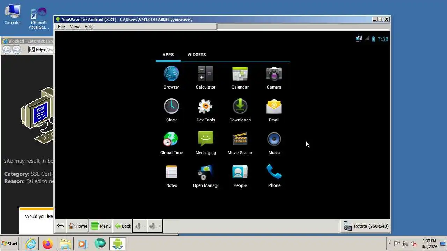Open the View menu in YouWave
Image resolution: width=447 pixels, height=251 pixels.
[74, 26]
